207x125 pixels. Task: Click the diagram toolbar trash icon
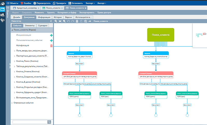pyautogui.click(x=77, y=21)
